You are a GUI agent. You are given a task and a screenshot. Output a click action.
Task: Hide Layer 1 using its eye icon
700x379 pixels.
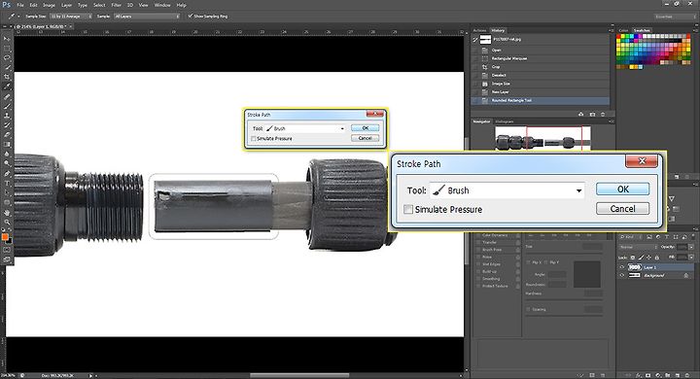(x=622, y=267)
